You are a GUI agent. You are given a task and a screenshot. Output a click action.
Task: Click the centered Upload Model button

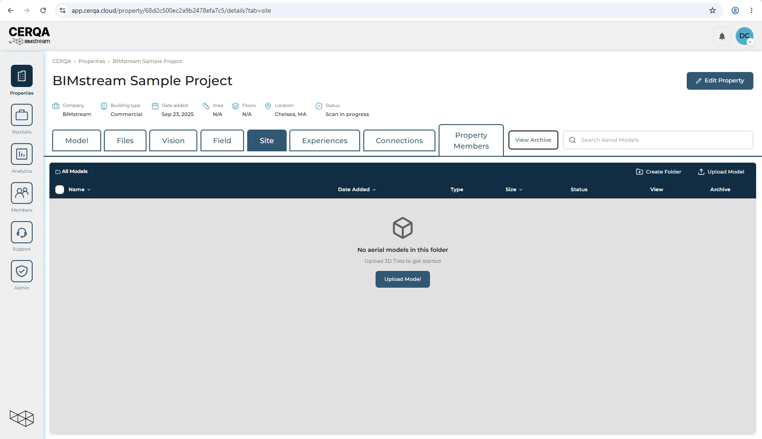pyautogui.click(x=403, y=279)
